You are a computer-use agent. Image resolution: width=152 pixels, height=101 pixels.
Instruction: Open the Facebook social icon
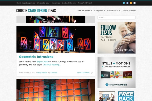click(127, 3)
